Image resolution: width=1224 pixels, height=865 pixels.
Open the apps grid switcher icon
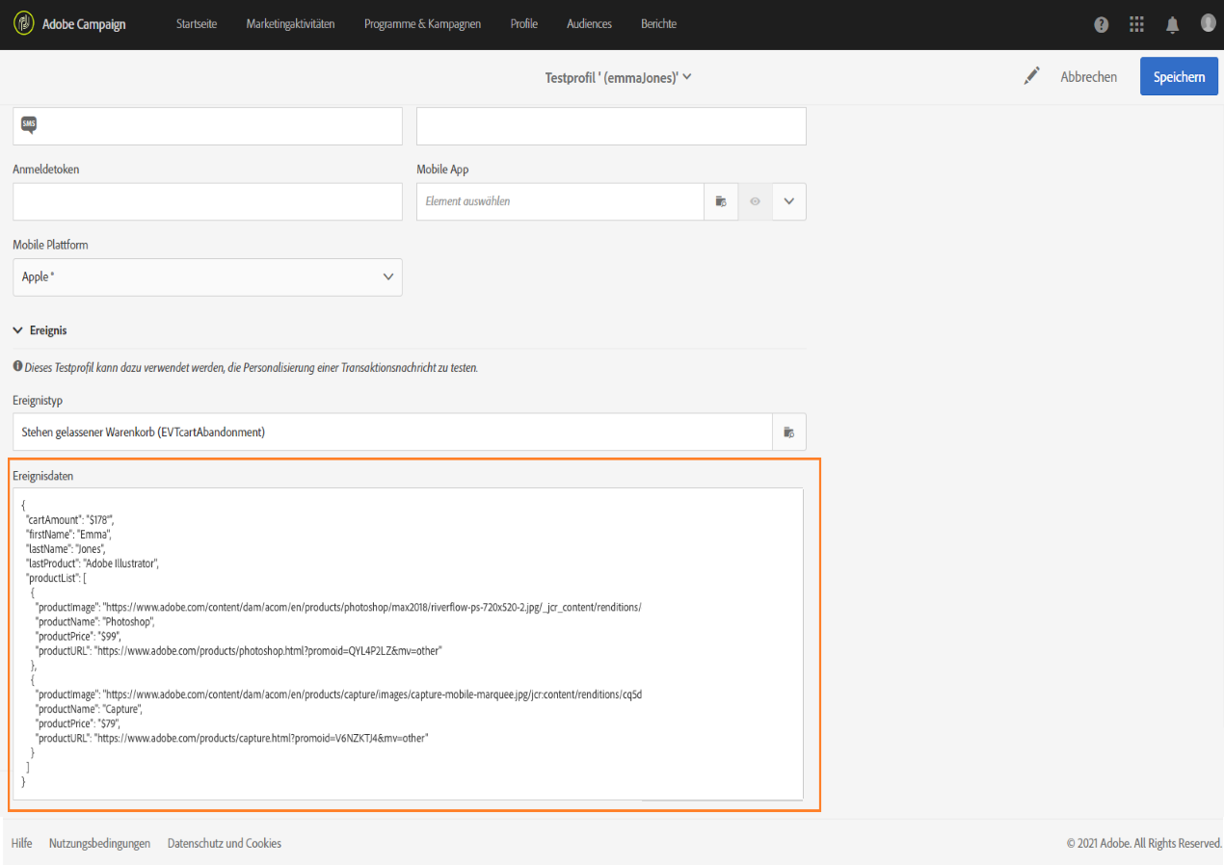pos(1137,25)
